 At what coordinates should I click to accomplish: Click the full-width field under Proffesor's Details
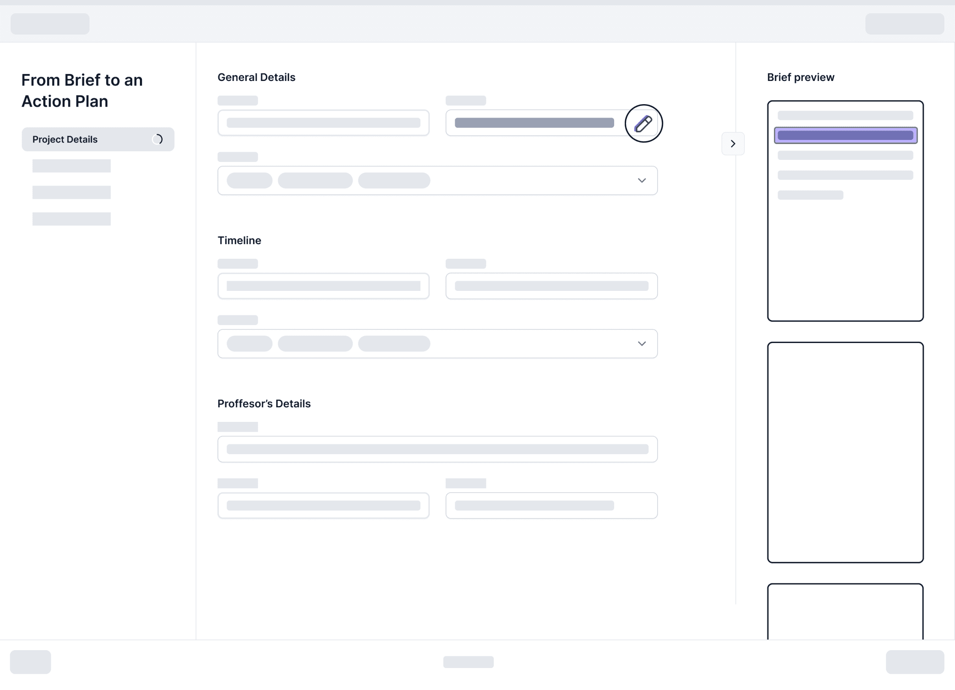click(x=437, y=449)
